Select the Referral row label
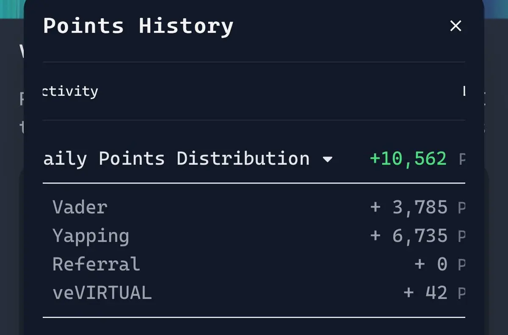508x335 pixels. tap(96, 264)
